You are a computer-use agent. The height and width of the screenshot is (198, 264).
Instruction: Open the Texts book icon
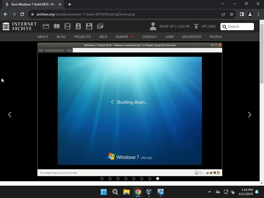[x=57, y=26]
